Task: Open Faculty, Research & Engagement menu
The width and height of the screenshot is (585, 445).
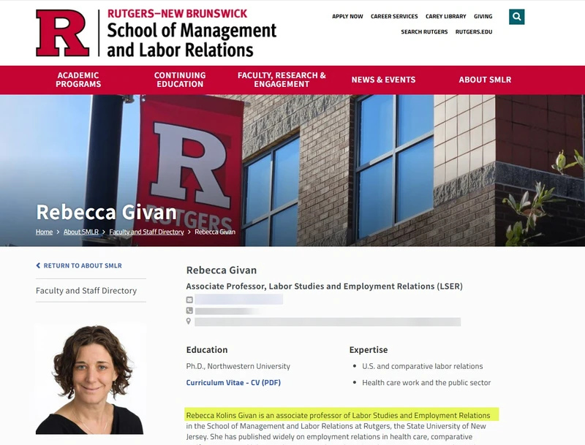Action: (282, 80)
